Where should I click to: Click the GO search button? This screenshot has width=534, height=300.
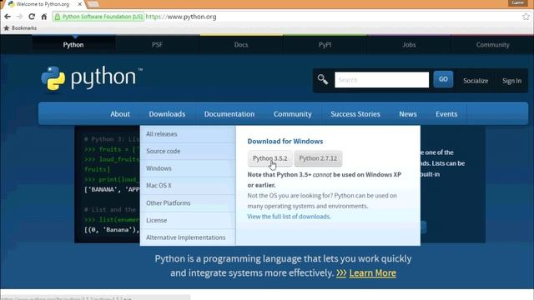[443, 79]
